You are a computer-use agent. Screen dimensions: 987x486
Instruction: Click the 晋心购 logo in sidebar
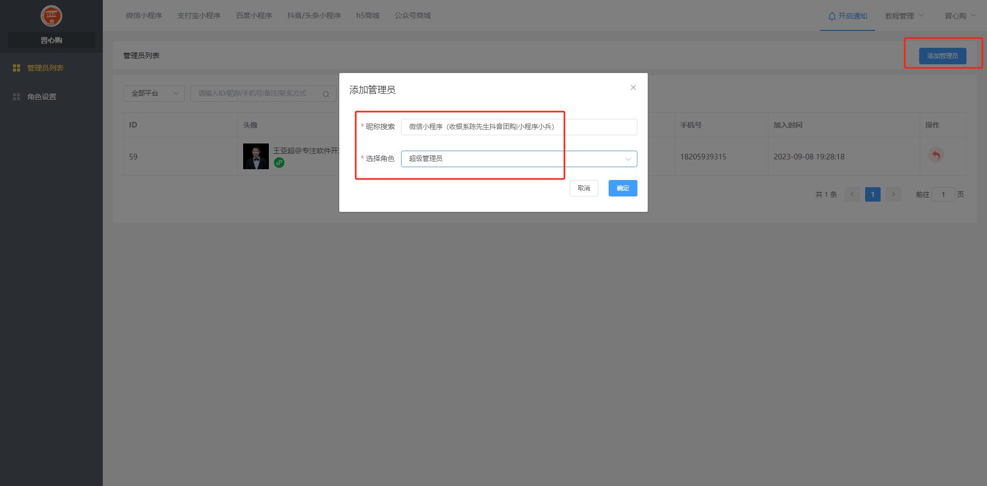pos(51,16)
